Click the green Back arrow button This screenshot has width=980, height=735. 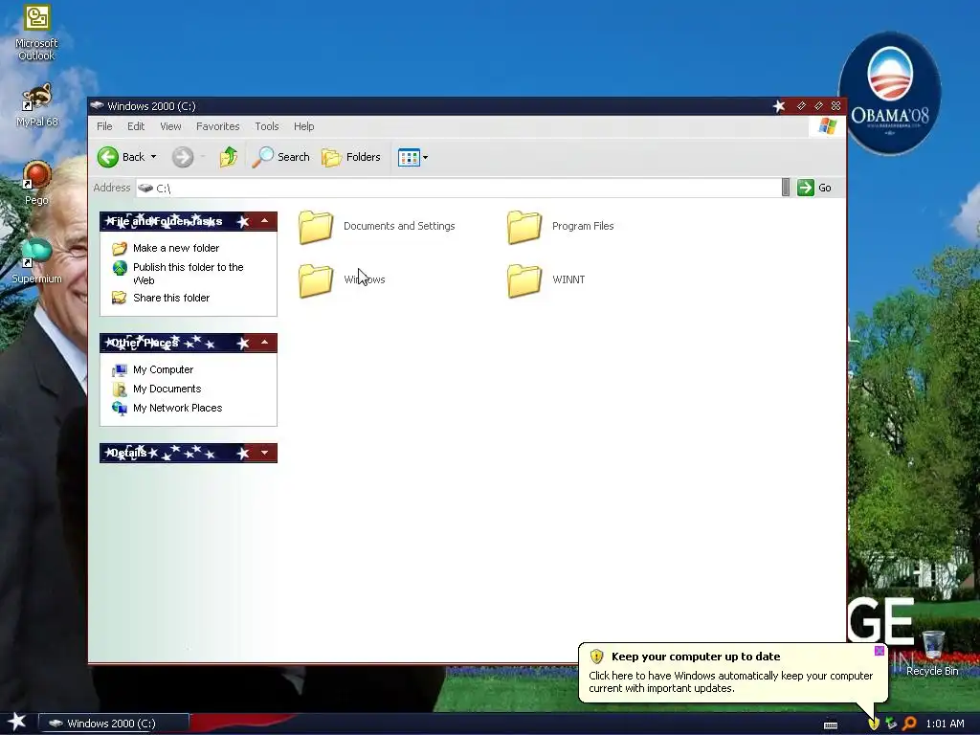(108, 157)
